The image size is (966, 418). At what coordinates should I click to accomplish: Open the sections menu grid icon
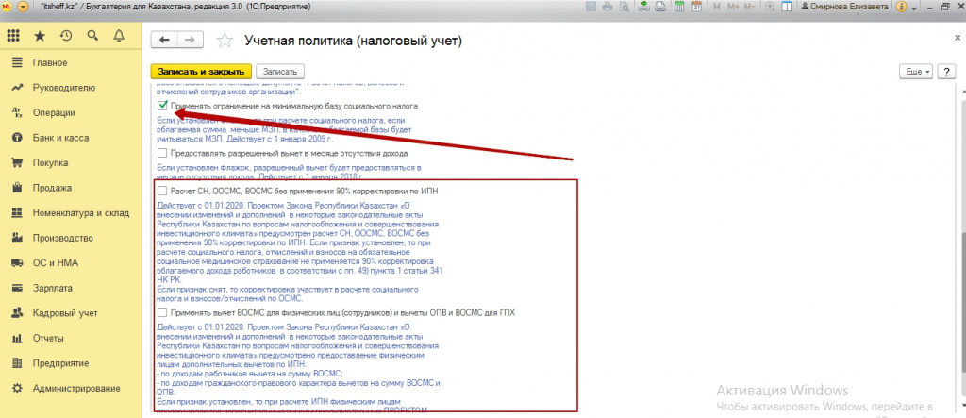click(x=13, y=37)
